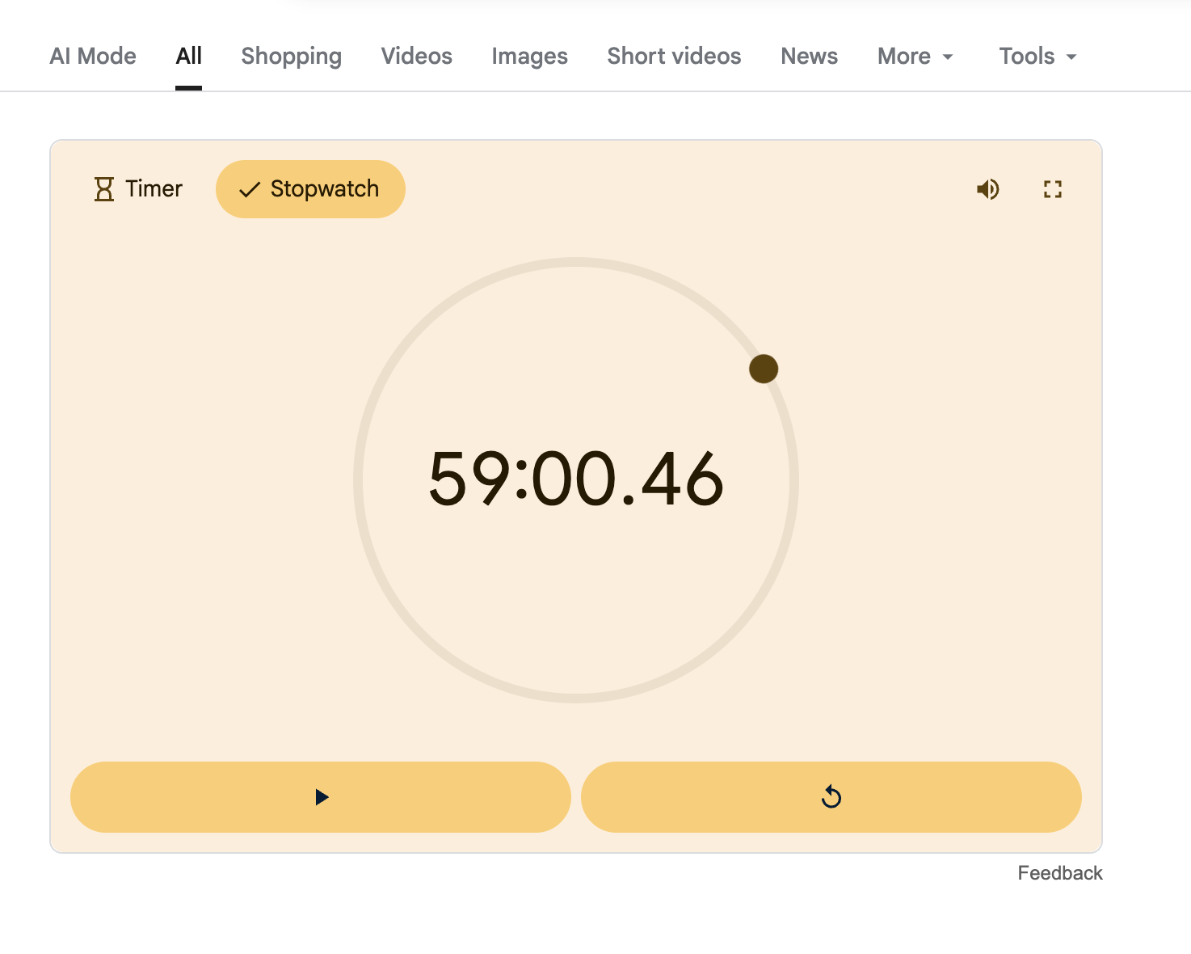This screenshot has width=1191, height=954.
Task: Click the circular progress ring track
Action: 358,480
